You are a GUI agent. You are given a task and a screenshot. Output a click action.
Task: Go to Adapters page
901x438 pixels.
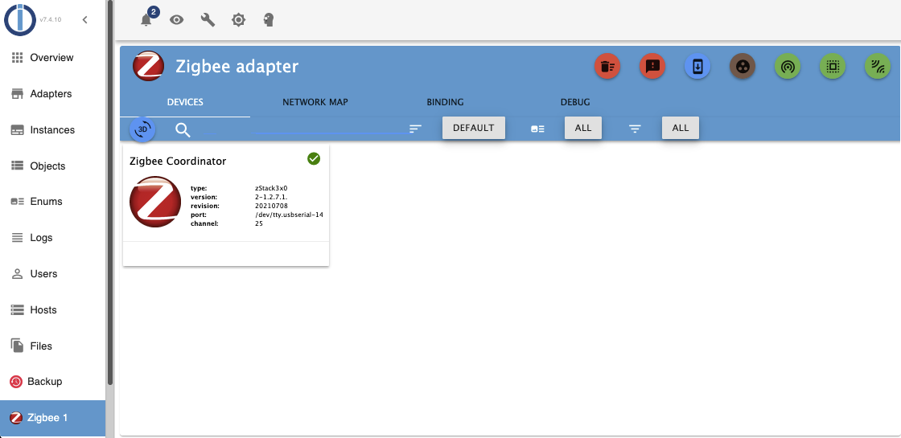(53, 93)
